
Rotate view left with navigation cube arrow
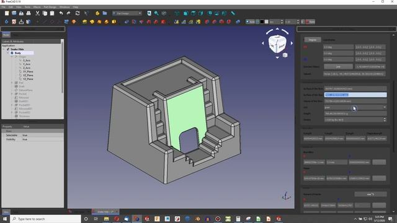pyautogui.click(x=263, y=43)
